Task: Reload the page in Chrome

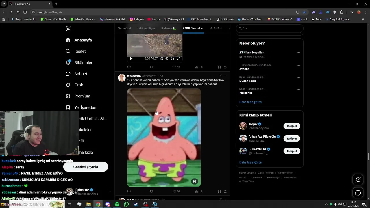Action: click(18, 12)
